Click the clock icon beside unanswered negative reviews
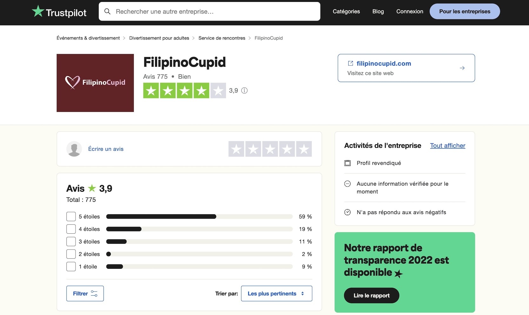The width and height of the screenshot is (529, 315). pos(348,212)
